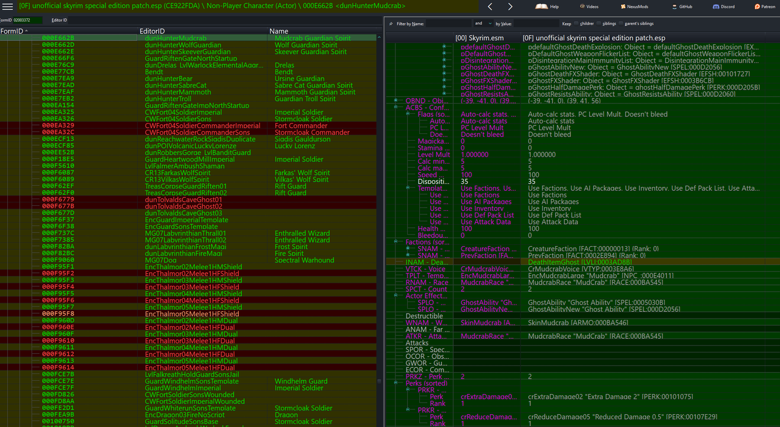The image size is (780, 427).
Task: Sort by the EditorID column header
Action: (204, 30)
